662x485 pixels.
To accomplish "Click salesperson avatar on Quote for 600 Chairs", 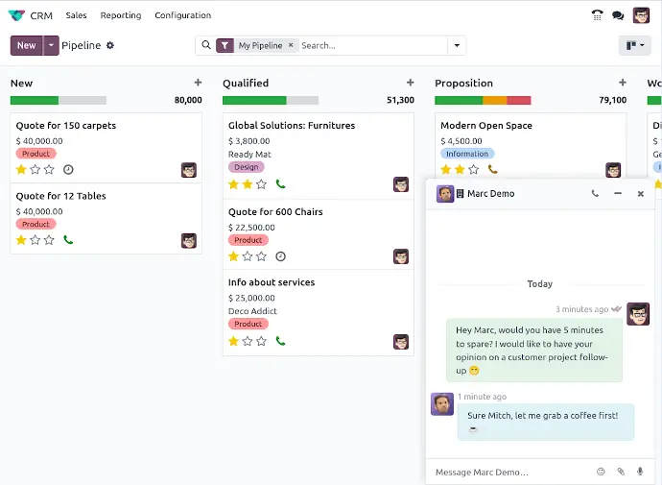I will click(x=401, y=256).
